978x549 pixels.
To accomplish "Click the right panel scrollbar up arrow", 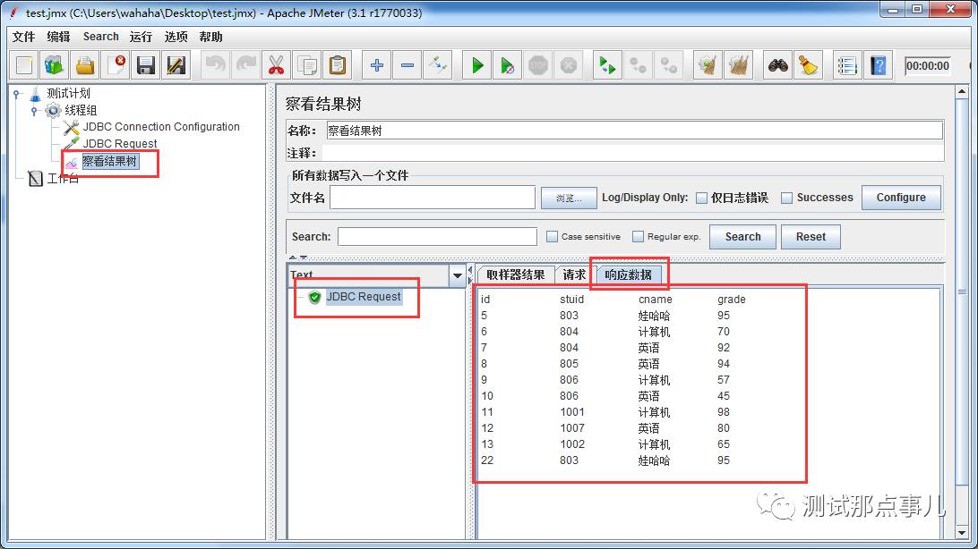I will (961, 91).
